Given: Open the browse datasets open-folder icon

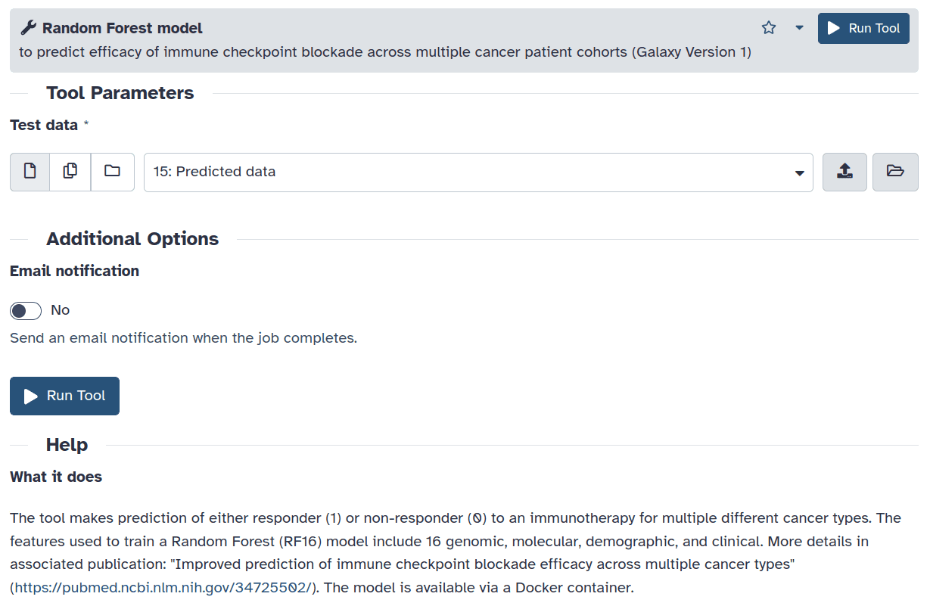Looking at the screenshot, I should [895, 172].
